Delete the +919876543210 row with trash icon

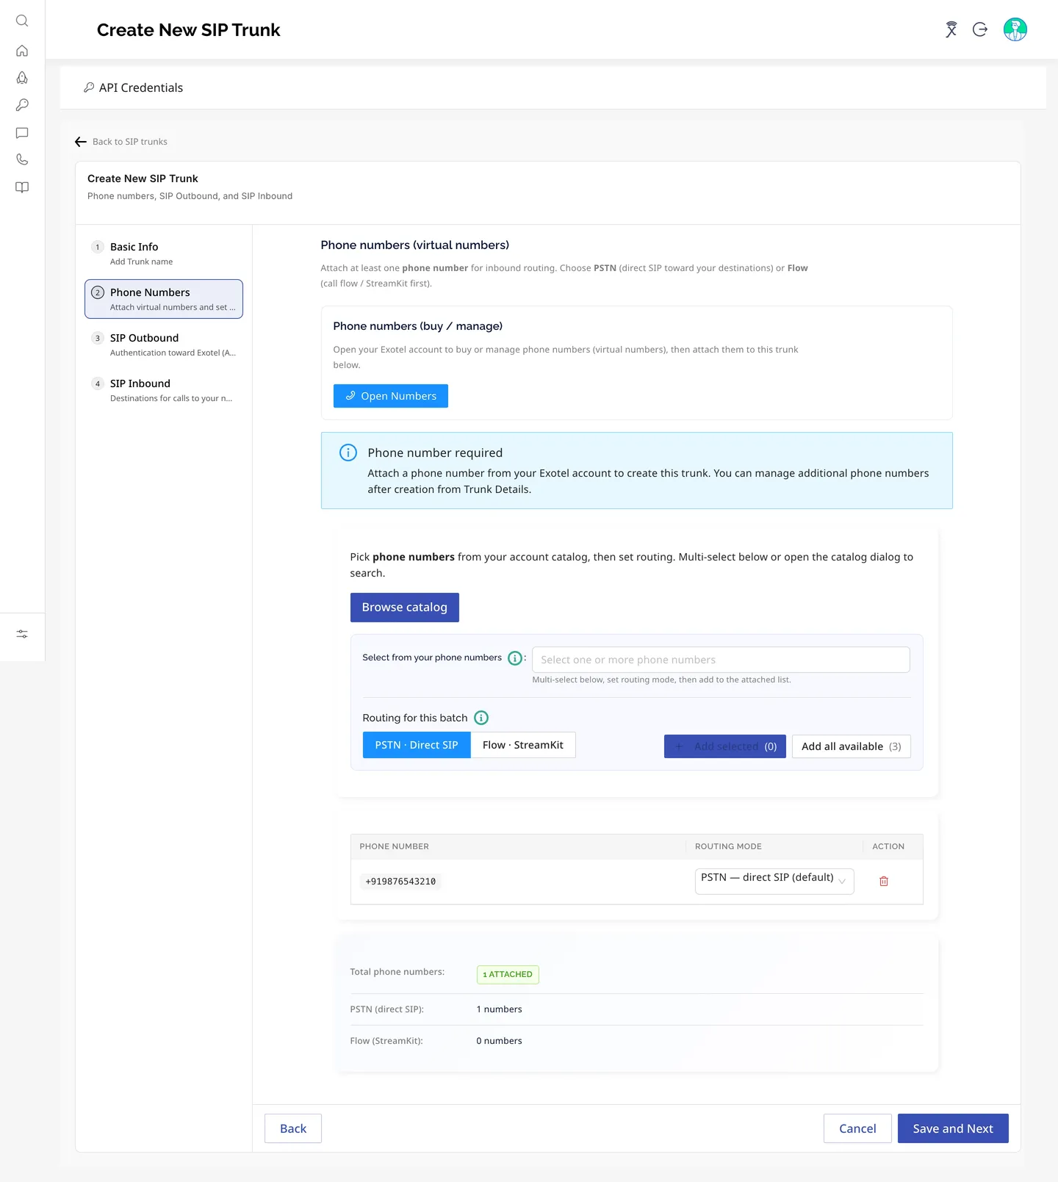[x=884, y=882]
